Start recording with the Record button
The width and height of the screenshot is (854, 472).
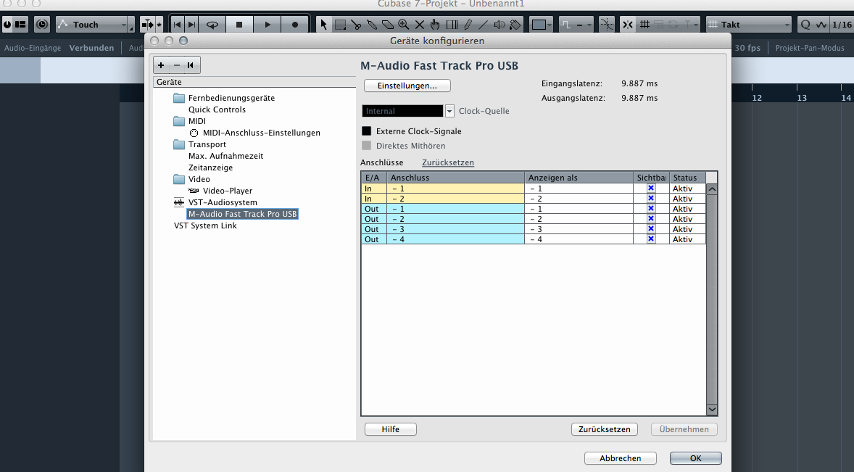pos(295,25)
